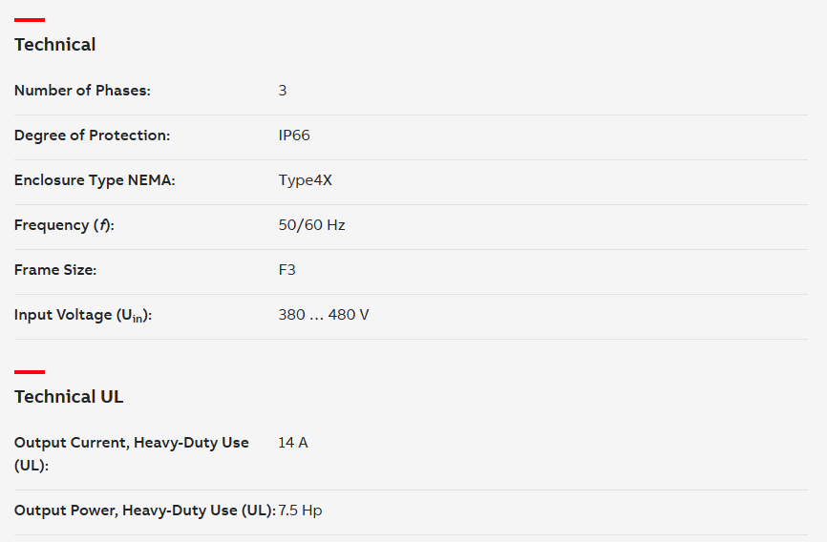Click the Degree of Protection label
Viewport: 827px width, 542px height.
tap(92, 135)
